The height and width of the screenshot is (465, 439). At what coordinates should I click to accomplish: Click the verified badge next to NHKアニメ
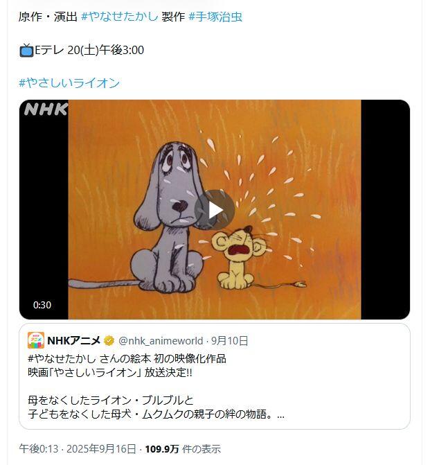click(109, 341)
